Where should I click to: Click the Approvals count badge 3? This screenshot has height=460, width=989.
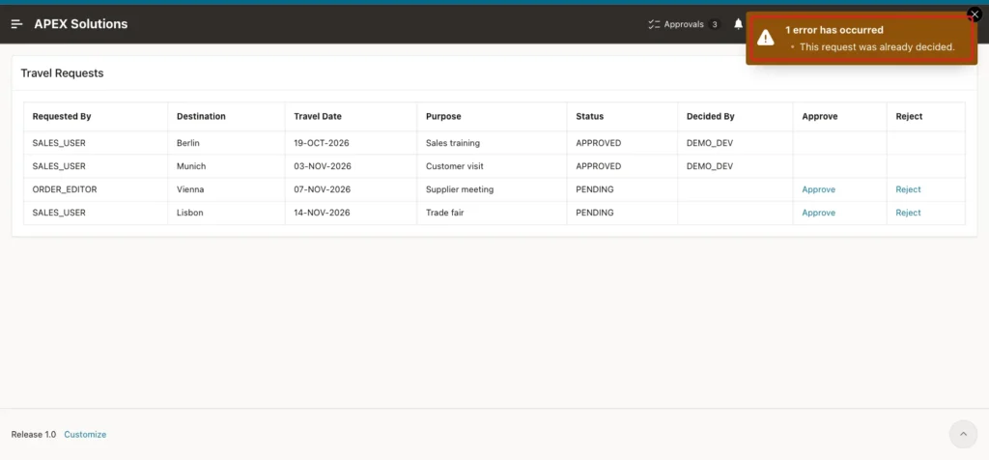(x=714, y=24)
